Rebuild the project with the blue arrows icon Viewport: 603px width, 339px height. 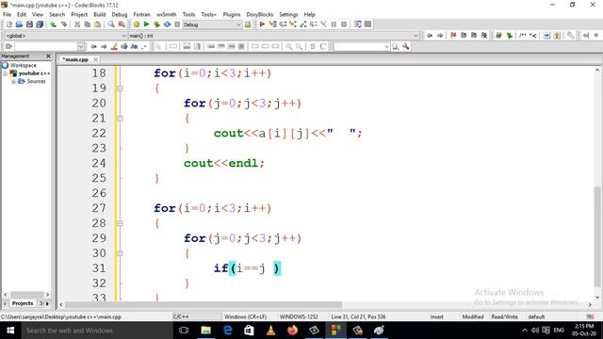(x=167, y=24)
